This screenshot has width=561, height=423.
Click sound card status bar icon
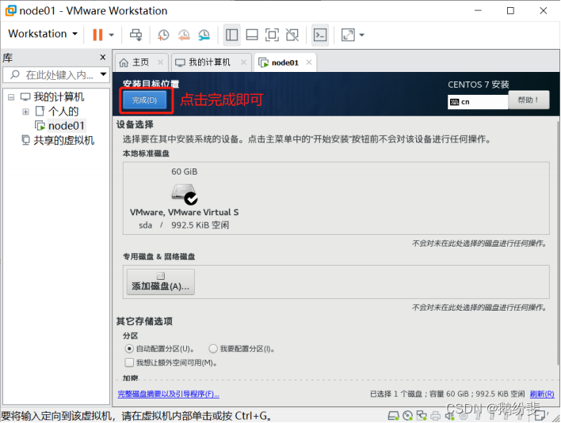449,416
